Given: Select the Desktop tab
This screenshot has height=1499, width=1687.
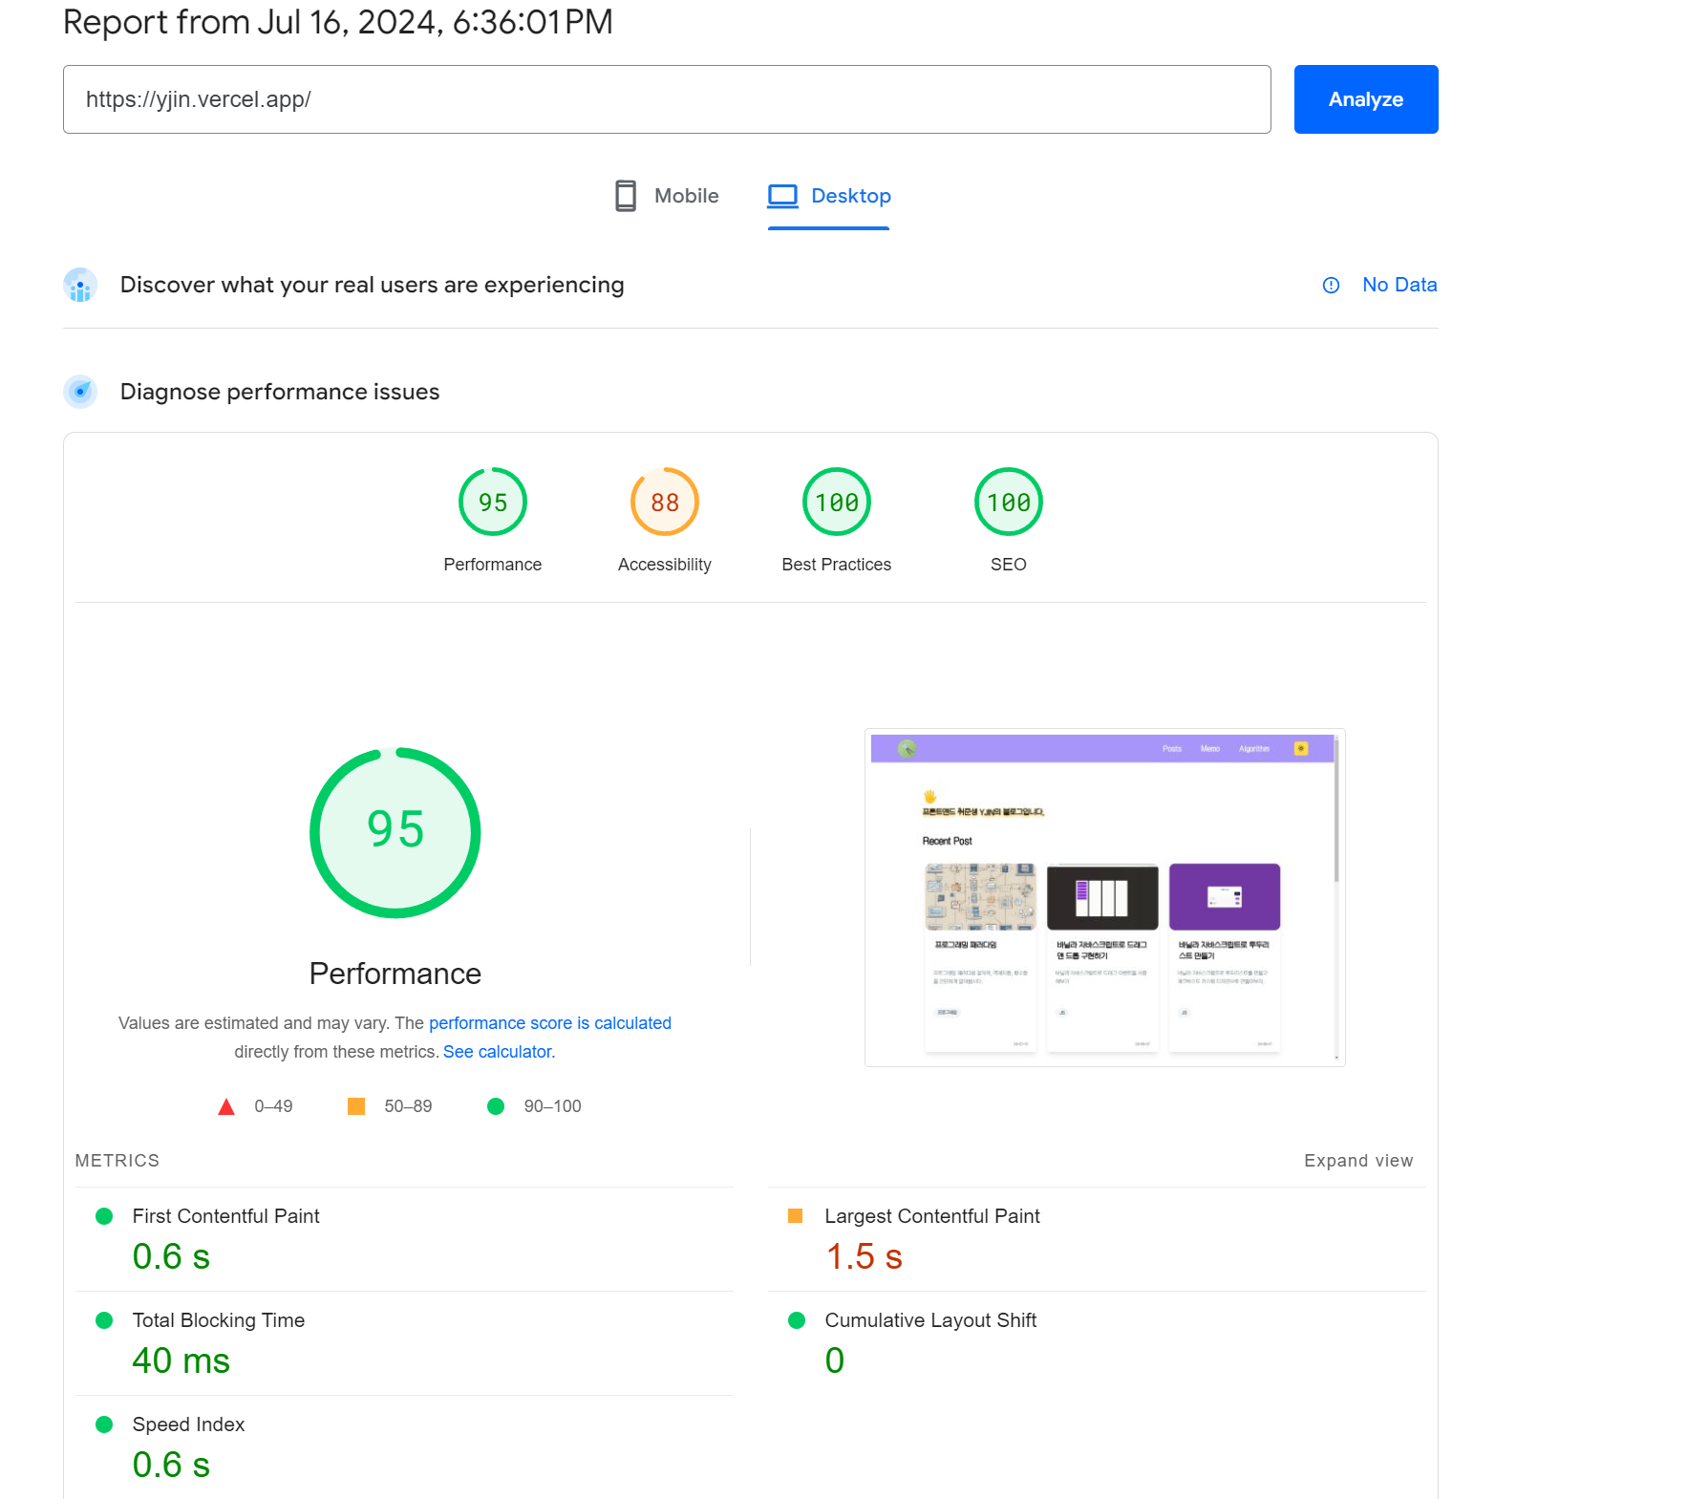Looking at the screenshot, I should 829,196.
